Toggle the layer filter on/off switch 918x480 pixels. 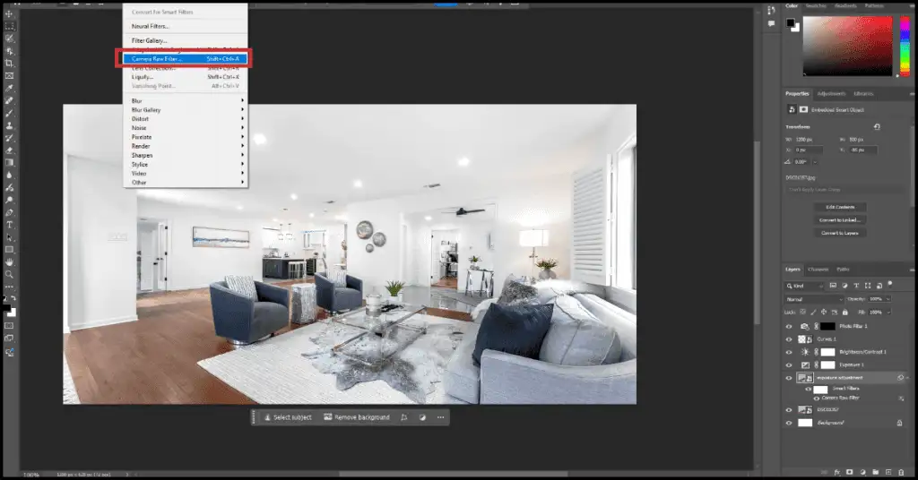[890, 284]
